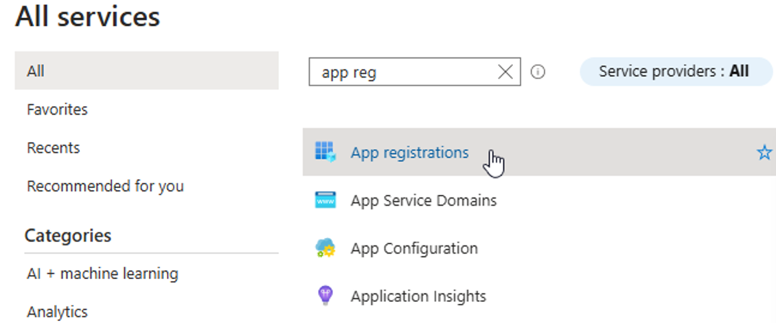776x323 pixels.
Task: Click into the 'app reg' search field
Action: (x=402, y=72)
